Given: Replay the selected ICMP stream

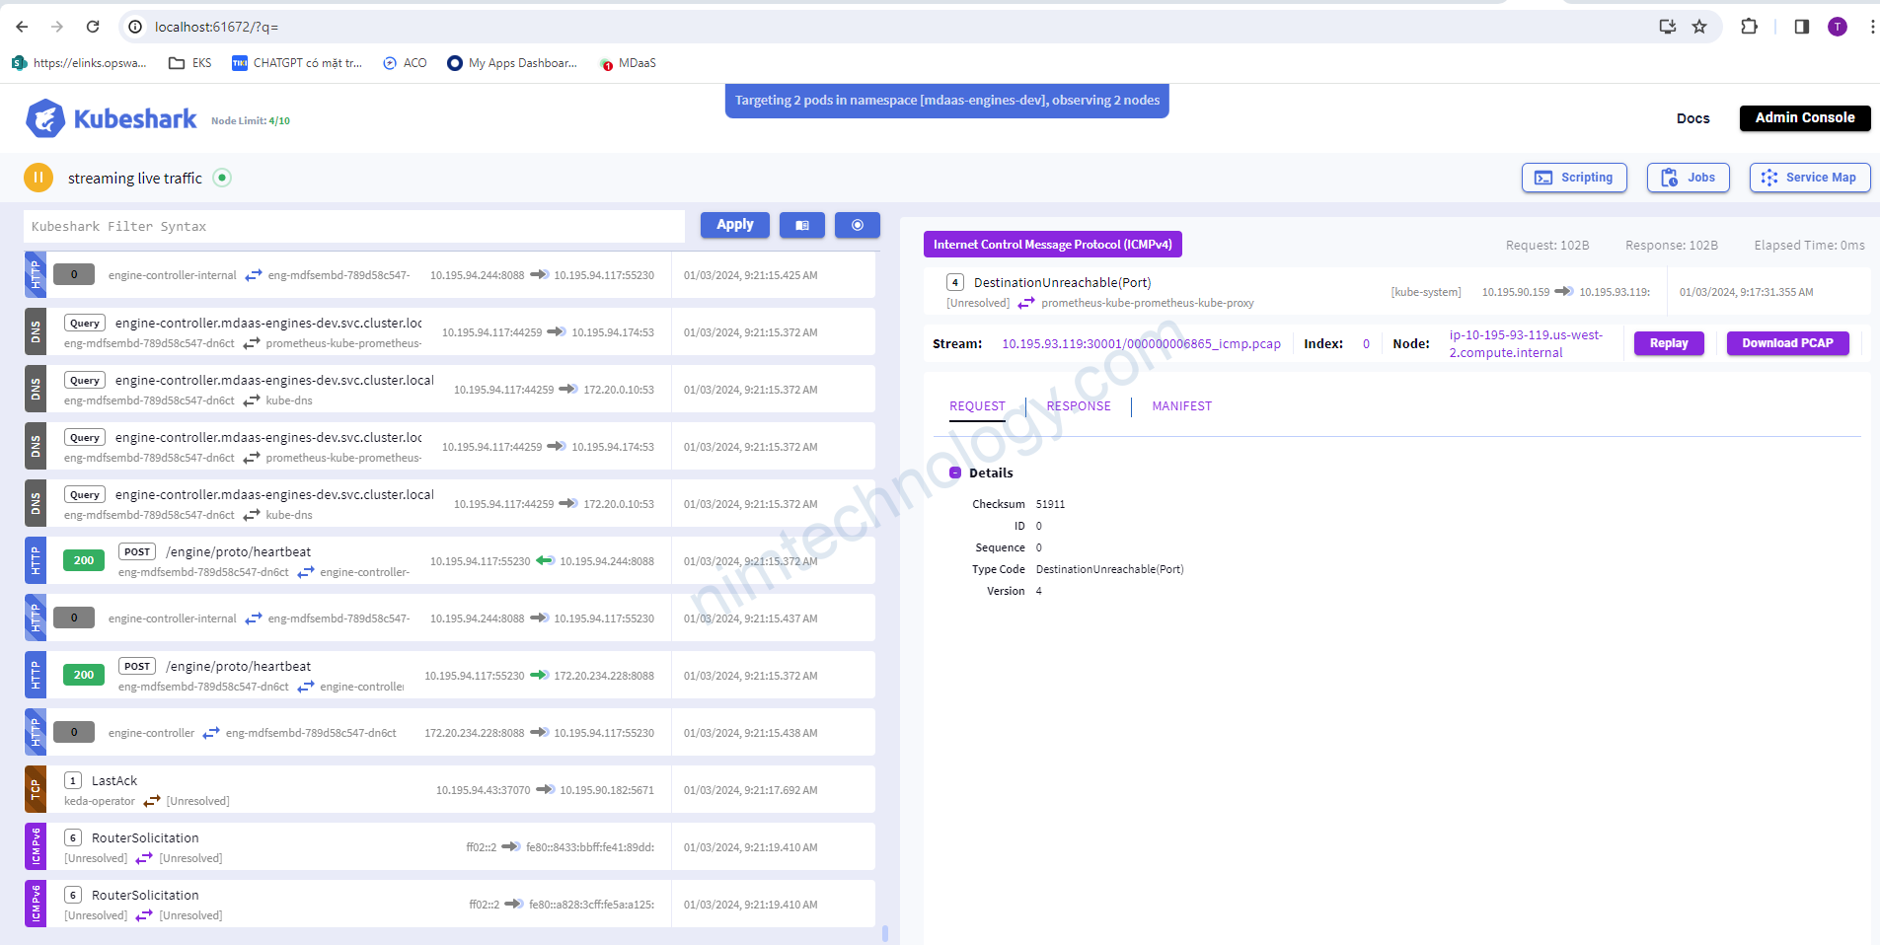Looking at the screenshot, I should (1668, 343).
